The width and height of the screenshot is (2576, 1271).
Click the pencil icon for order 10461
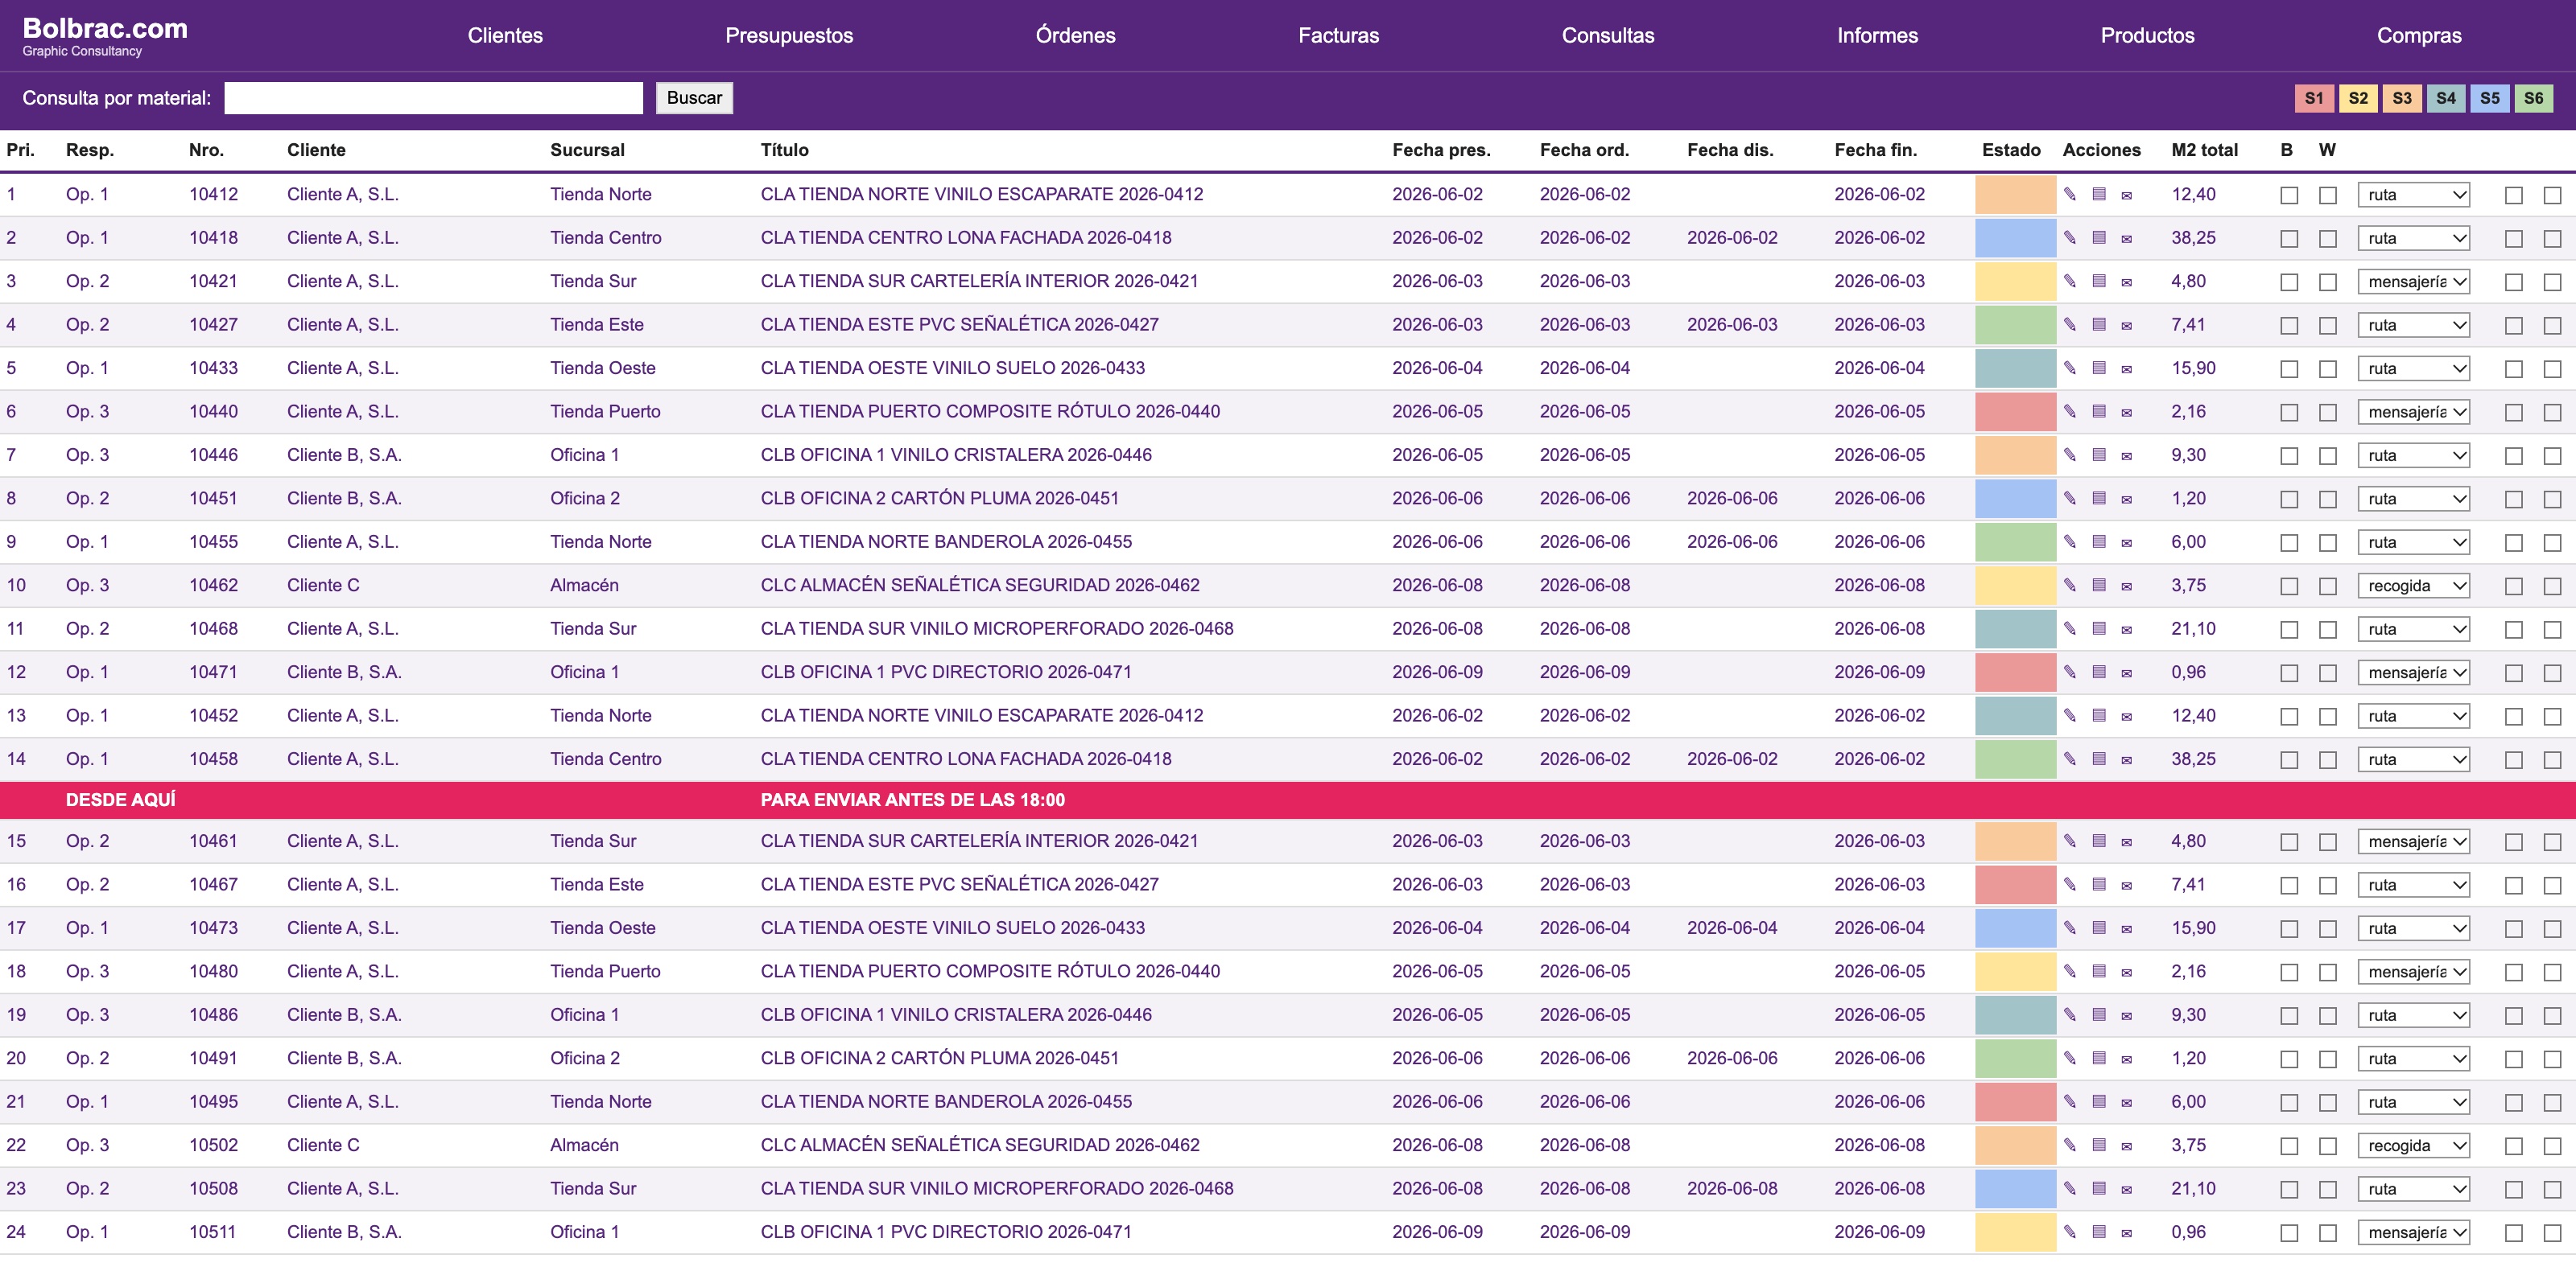pyautogui.click(x=2070, y=841)
